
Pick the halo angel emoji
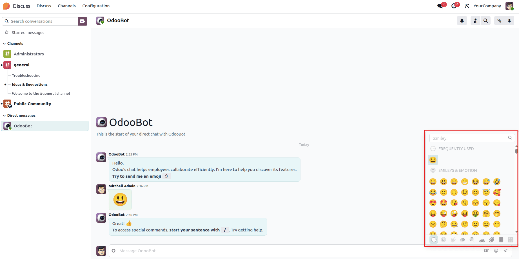tap(486, 192)
